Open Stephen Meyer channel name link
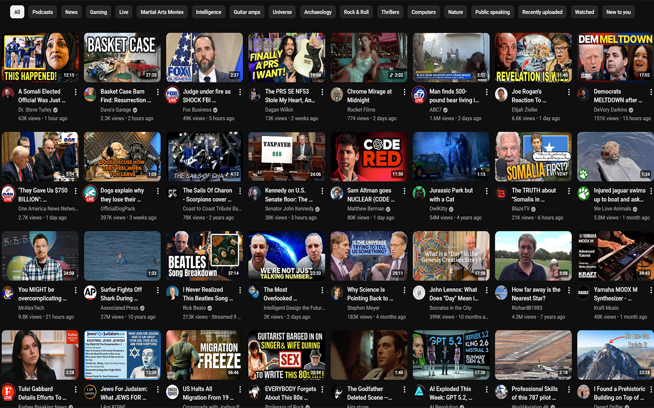654x408 pixels. click(x=363, y=308)
